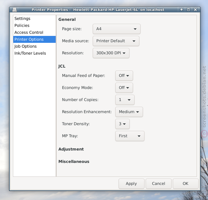Open the Access Control section

click(x=34, y=32)
